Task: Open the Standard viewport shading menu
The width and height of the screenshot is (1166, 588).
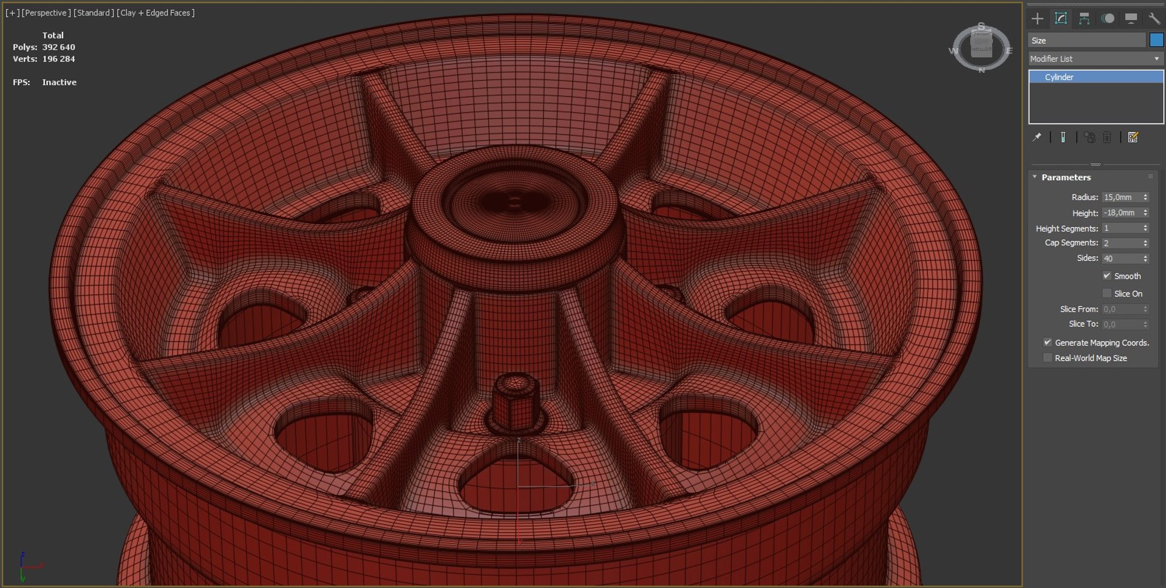Action: 94,13
